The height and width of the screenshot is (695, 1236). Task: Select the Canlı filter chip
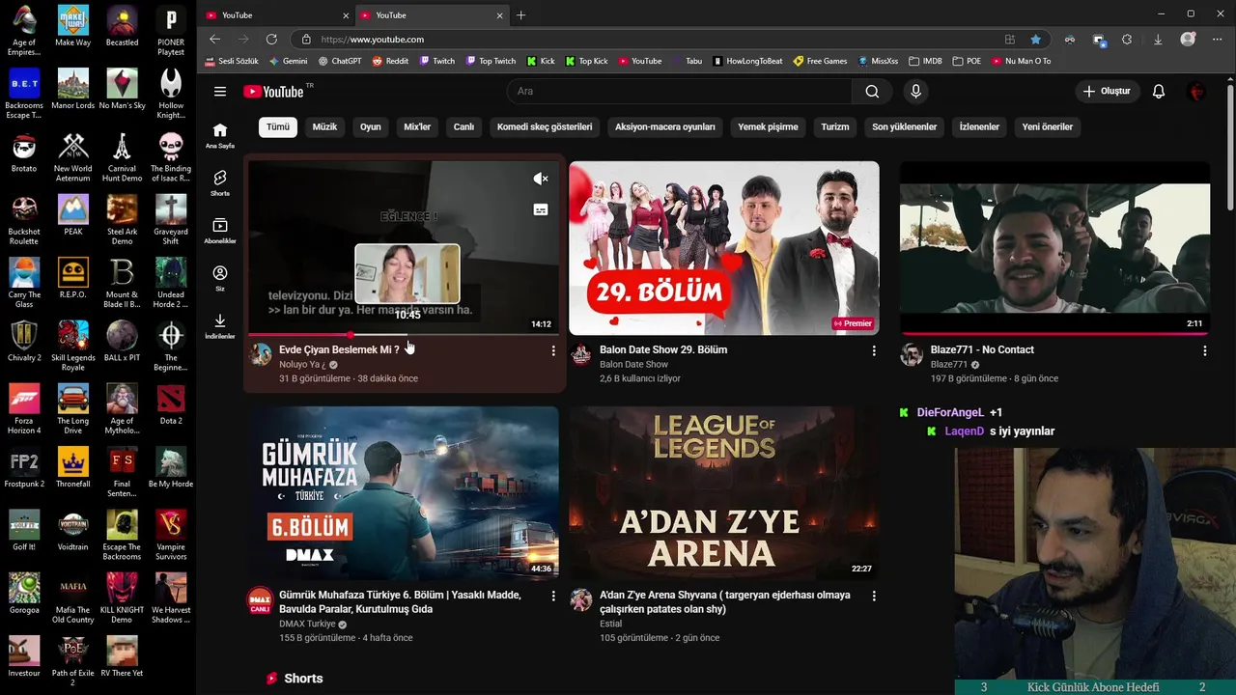[464, 126]
